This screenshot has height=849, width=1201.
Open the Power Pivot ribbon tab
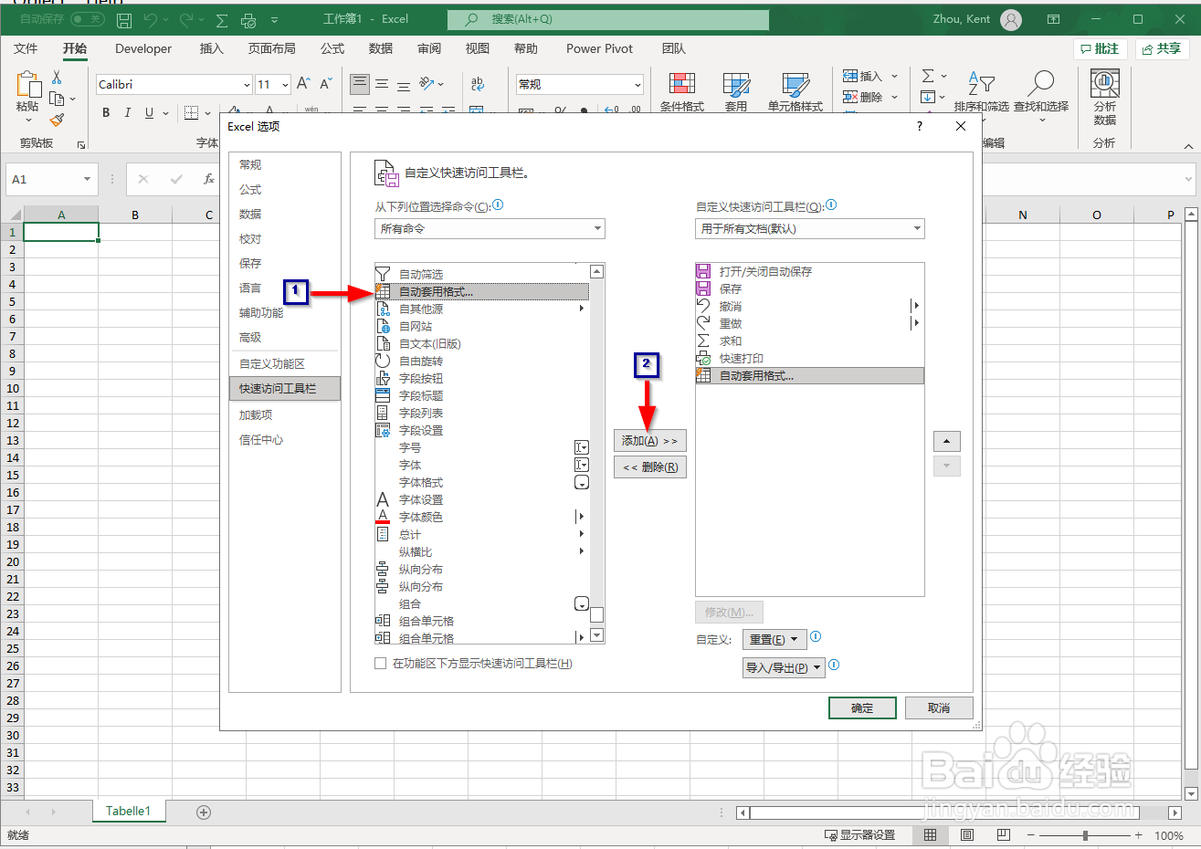click(x=599, y=48)
